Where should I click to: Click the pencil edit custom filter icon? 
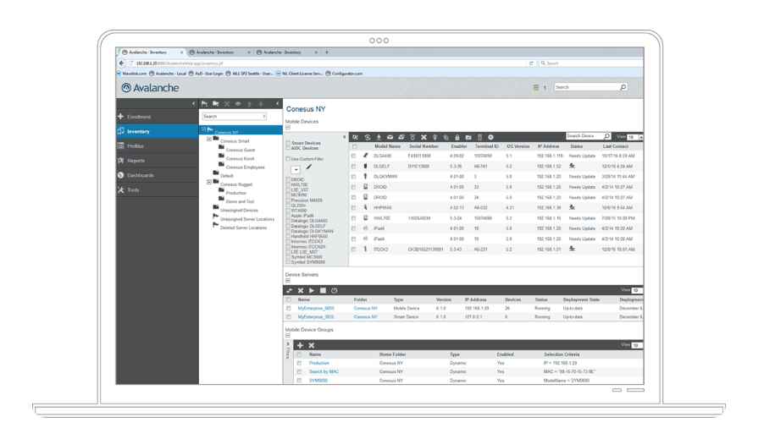click(x=309, y=167)
